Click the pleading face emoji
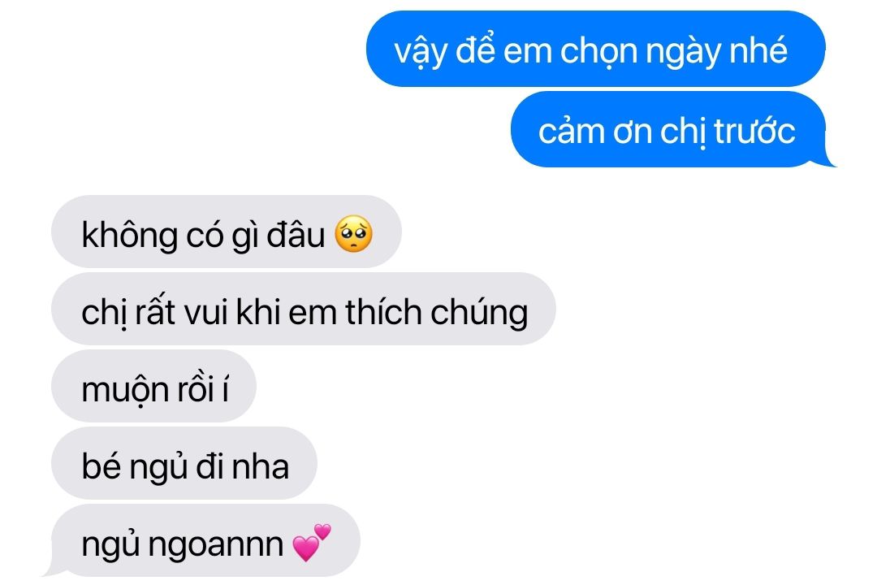The image size is (877, 585). coord(353,233)
